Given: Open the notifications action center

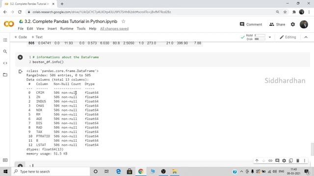Looking at the screenshot, I should [307, 172].
